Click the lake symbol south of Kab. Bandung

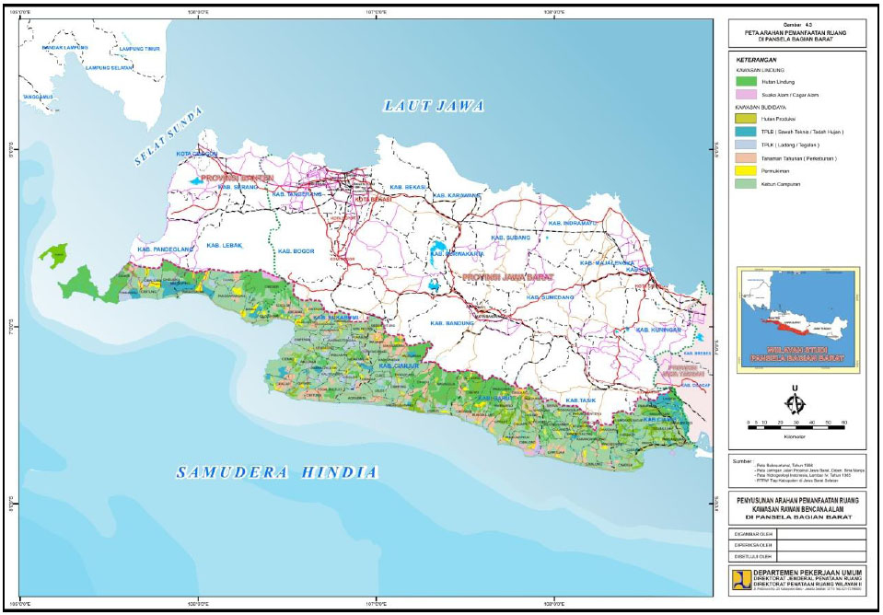pyautogui.click(x=435, y=286)
